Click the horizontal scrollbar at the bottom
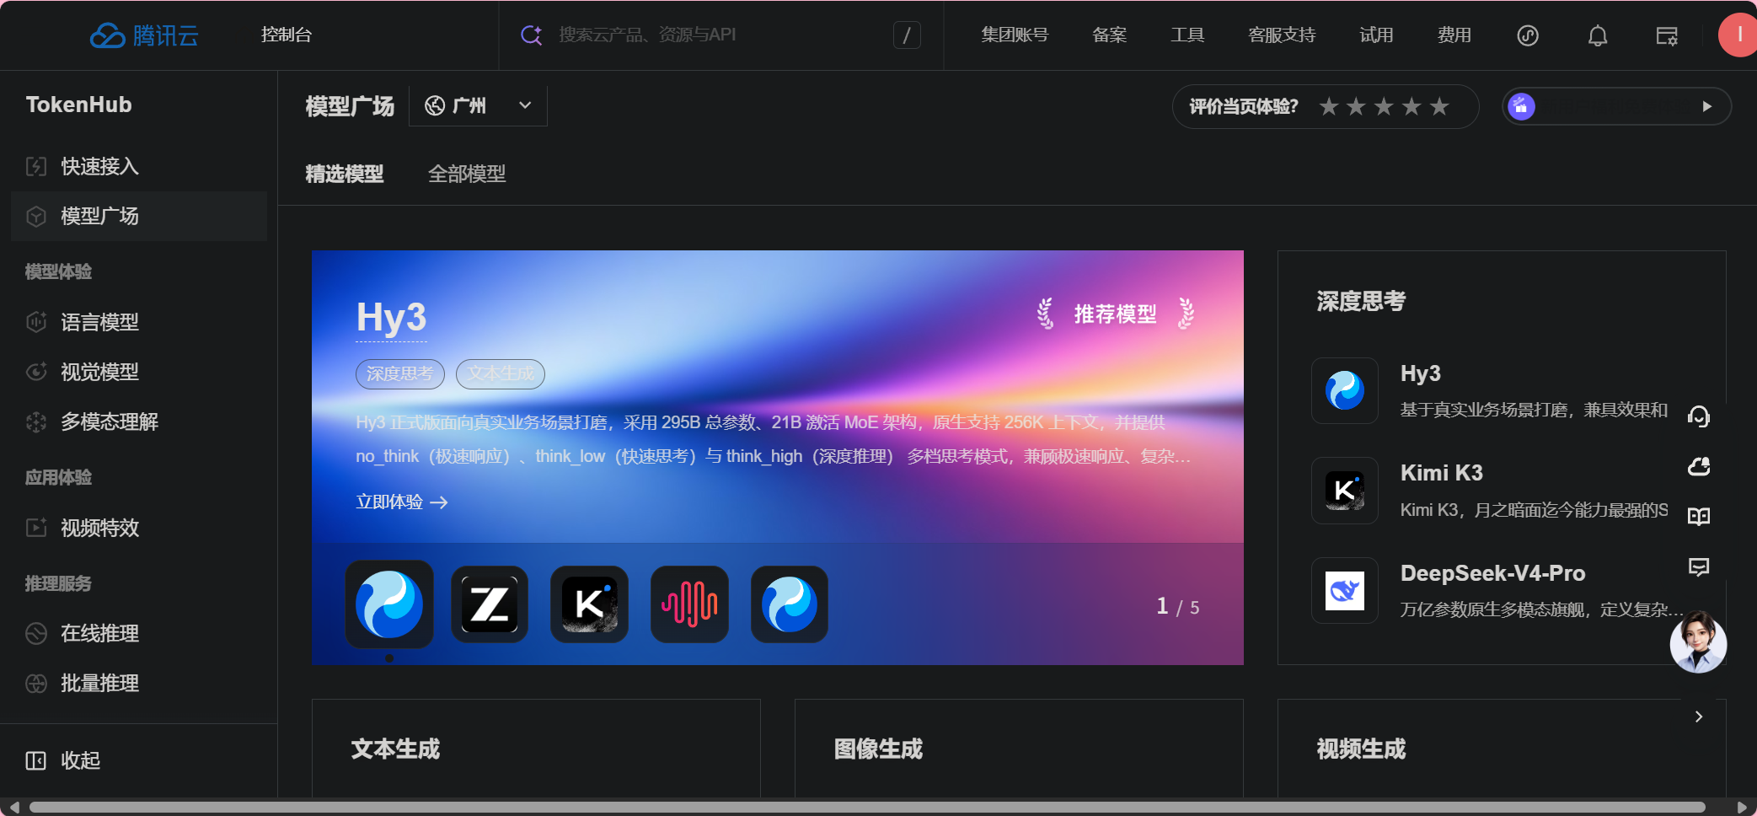1757x816 pixels. click(868, 807)
